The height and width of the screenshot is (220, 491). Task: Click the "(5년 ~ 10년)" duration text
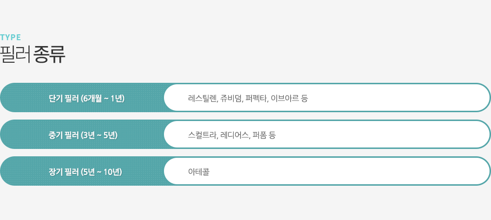coord(101,171)
